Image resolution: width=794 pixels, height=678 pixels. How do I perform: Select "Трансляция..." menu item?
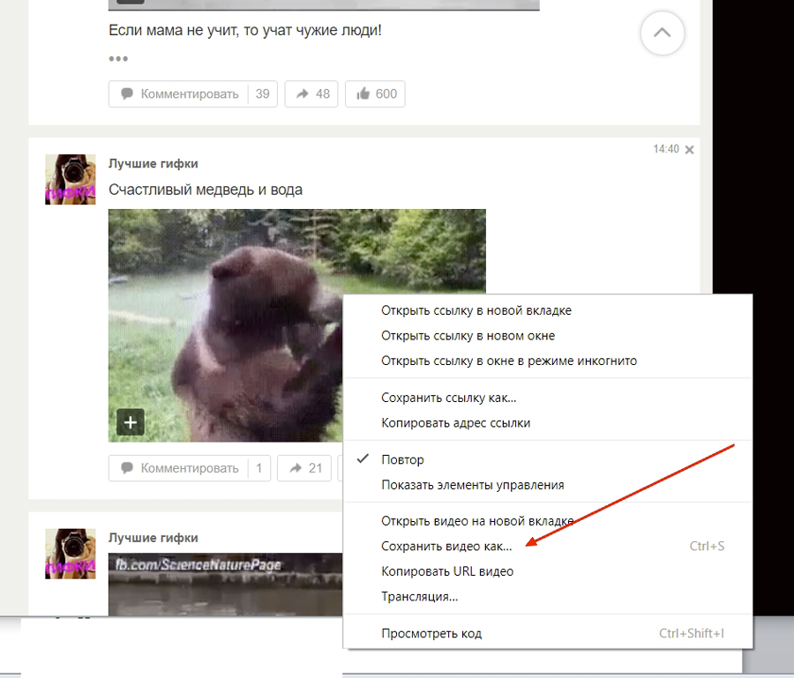click(x=419, y=597)
